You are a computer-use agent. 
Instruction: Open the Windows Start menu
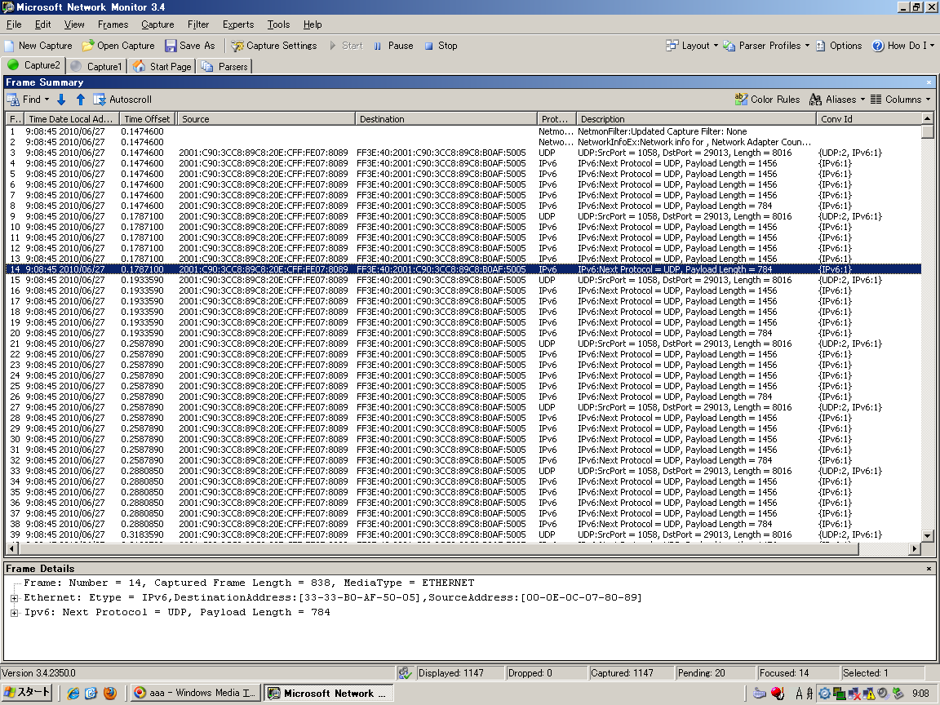pos(27,693)
